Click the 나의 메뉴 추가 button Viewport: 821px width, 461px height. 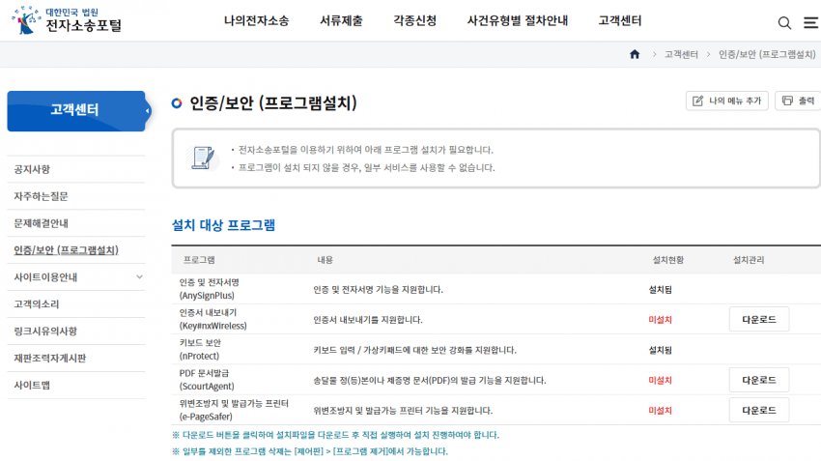click(726, 101)
